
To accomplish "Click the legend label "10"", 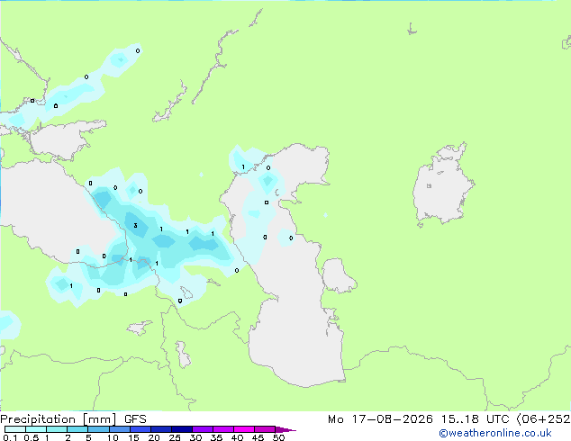I will point(113,437).
